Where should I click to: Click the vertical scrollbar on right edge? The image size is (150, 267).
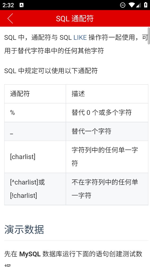(149, 36)
